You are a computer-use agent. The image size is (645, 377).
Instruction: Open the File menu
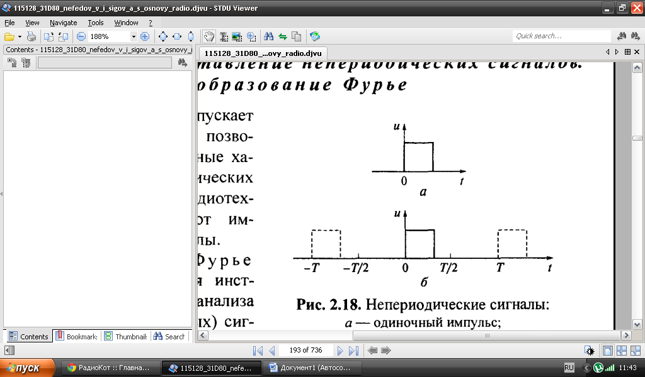coord(9,23)
